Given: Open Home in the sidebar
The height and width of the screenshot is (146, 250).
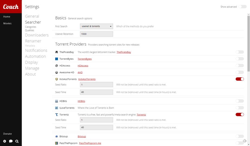Looking at the screenshot, I should (7, 16).
